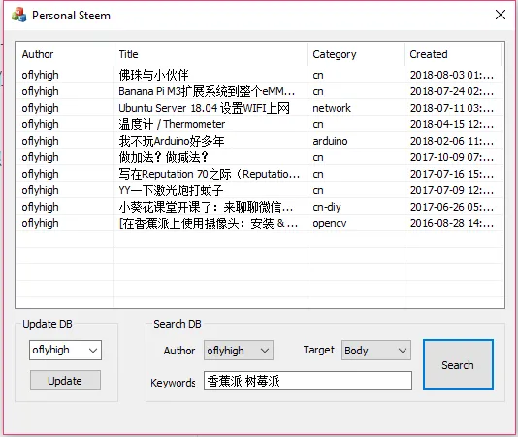The width and height of the screenshot is (518, 437).
Task: Click the Category column header
Action: 356,54
